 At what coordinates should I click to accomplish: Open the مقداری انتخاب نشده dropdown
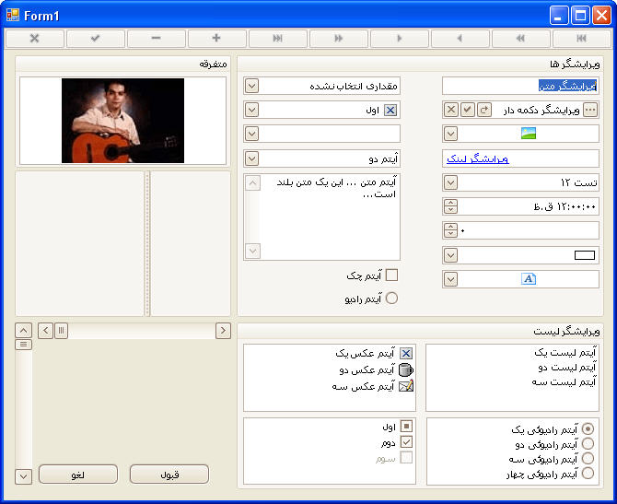click(251, 86)
